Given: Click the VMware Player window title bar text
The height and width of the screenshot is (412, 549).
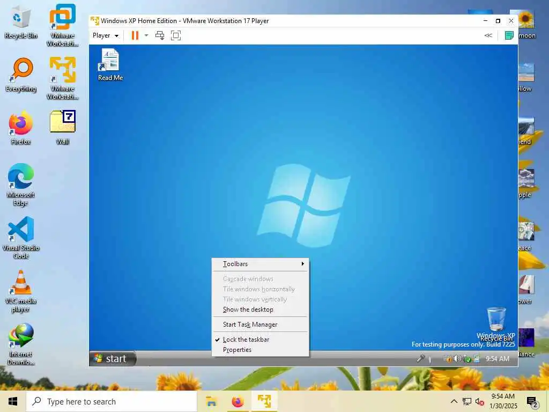Looking at the screenshot, I should 185,21.
